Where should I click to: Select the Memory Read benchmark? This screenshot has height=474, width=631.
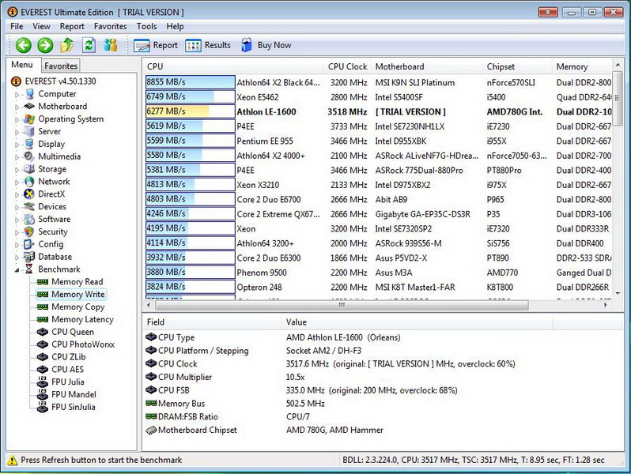[x=77, y=282]
